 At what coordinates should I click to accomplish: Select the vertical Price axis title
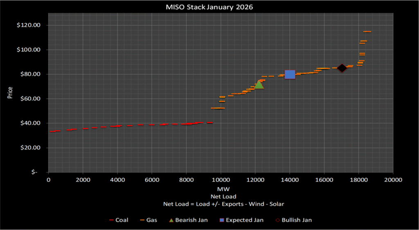pos(10,93)
